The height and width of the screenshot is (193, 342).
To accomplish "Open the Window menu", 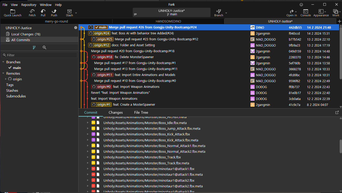I will pyautogui.click(x=46, y=5).
